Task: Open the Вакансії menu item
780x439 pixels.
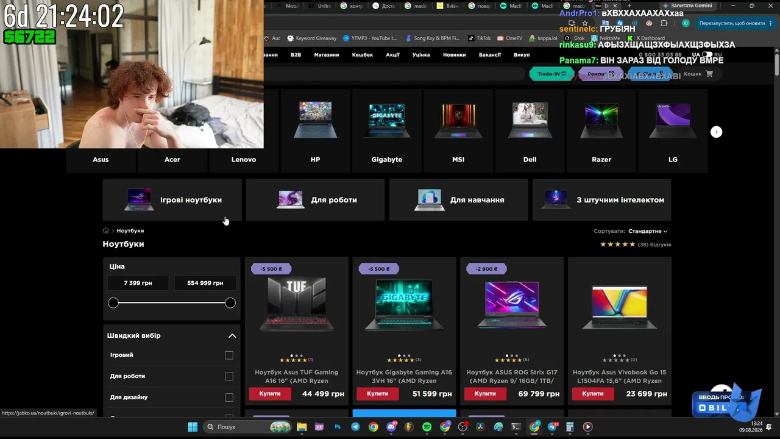Action: (490, 55)
